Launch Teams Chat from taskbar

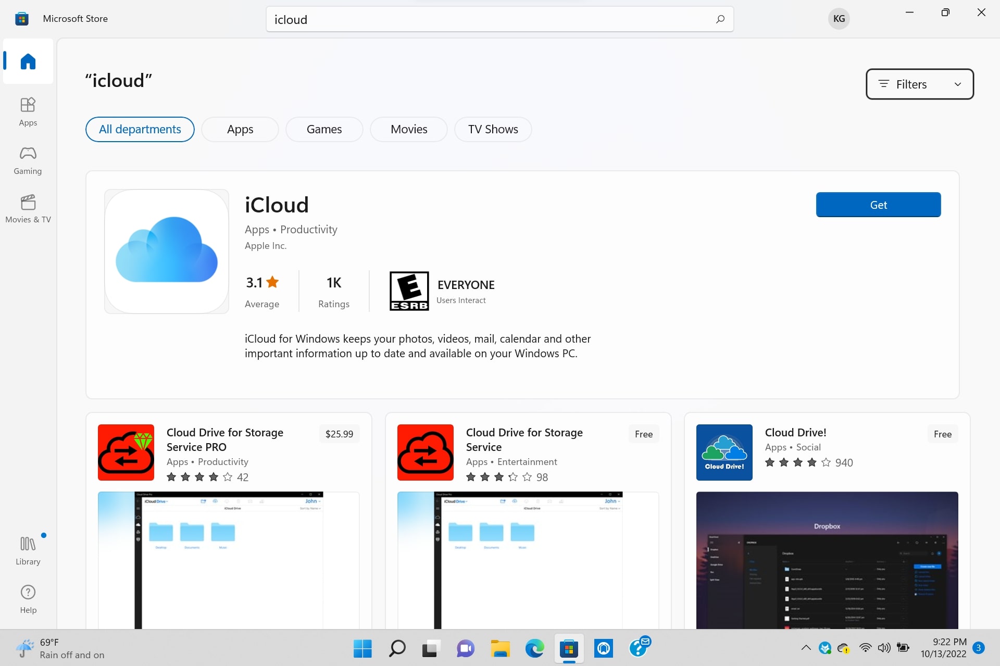[465, 648]
